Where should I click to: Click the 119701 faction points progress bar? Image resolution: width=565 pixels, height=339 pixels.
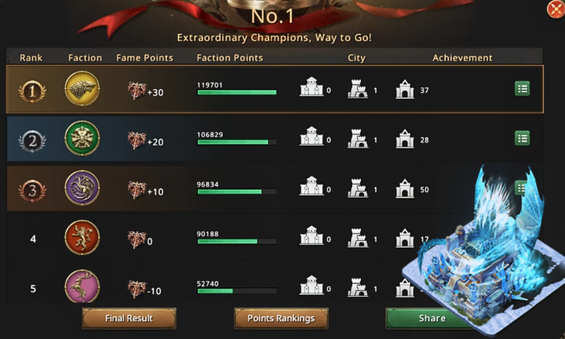point(237,93)
